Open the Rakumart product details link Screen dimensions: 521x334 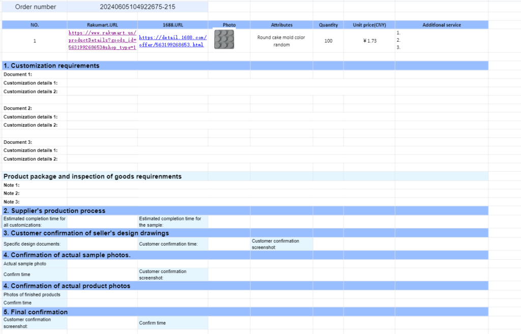point(102,40)
